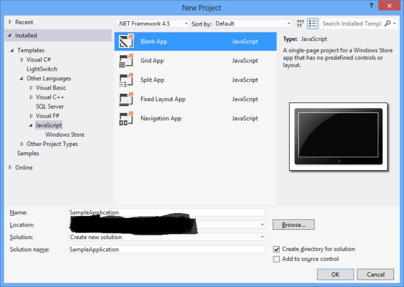
Task: Collapse the JavaScript node
Action: 30,125
